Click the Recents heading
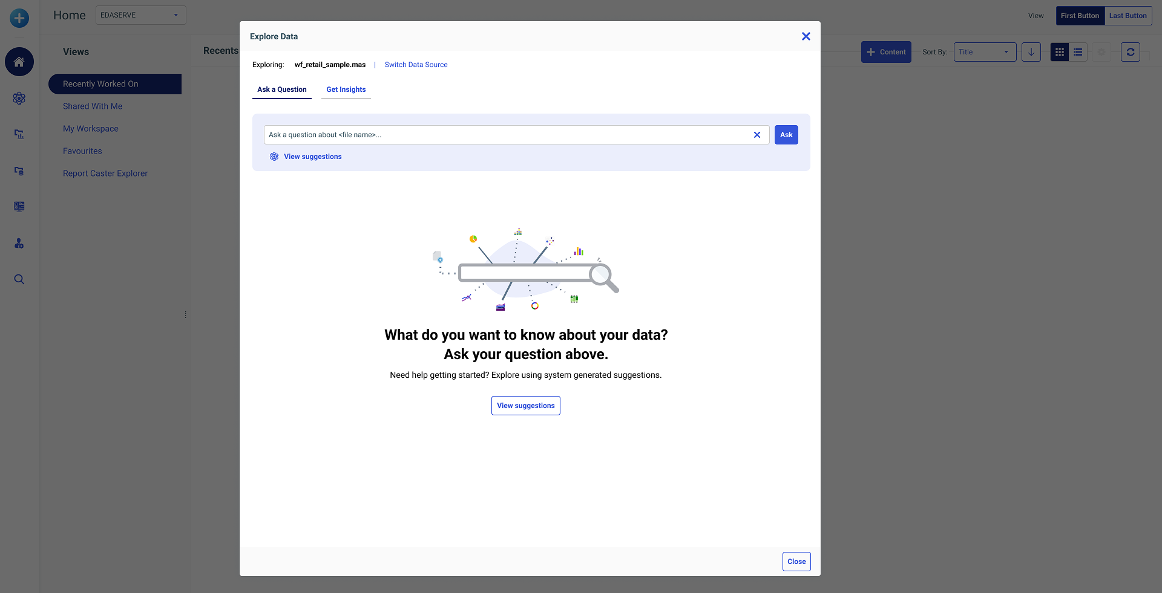The height and width of the screenshot is (593, 1162). tap(221, 51)
